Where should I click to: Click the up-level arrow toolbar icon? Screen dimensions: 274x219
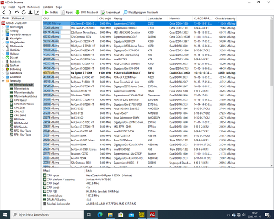[17, 13]
